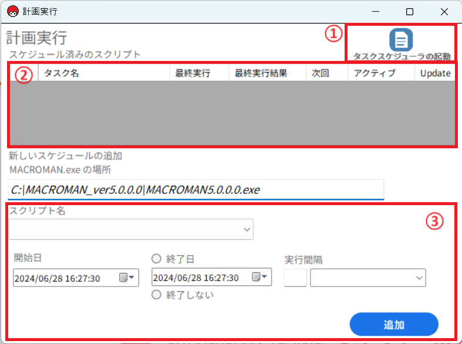Click the Update column header

pyautogui.click(x=435, y=73)
